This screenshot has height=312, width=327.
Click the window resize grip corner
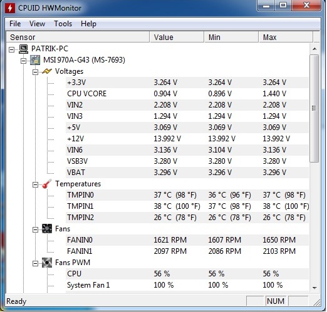[x=317, y=303]
